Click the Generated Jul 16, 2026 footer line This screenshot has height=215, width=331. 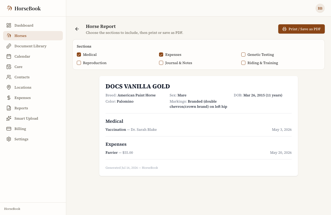tap(132, 168)
